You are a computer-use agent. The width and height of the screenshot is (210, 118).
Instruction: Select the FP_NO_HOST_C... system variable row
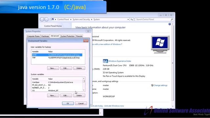point(57,85)
